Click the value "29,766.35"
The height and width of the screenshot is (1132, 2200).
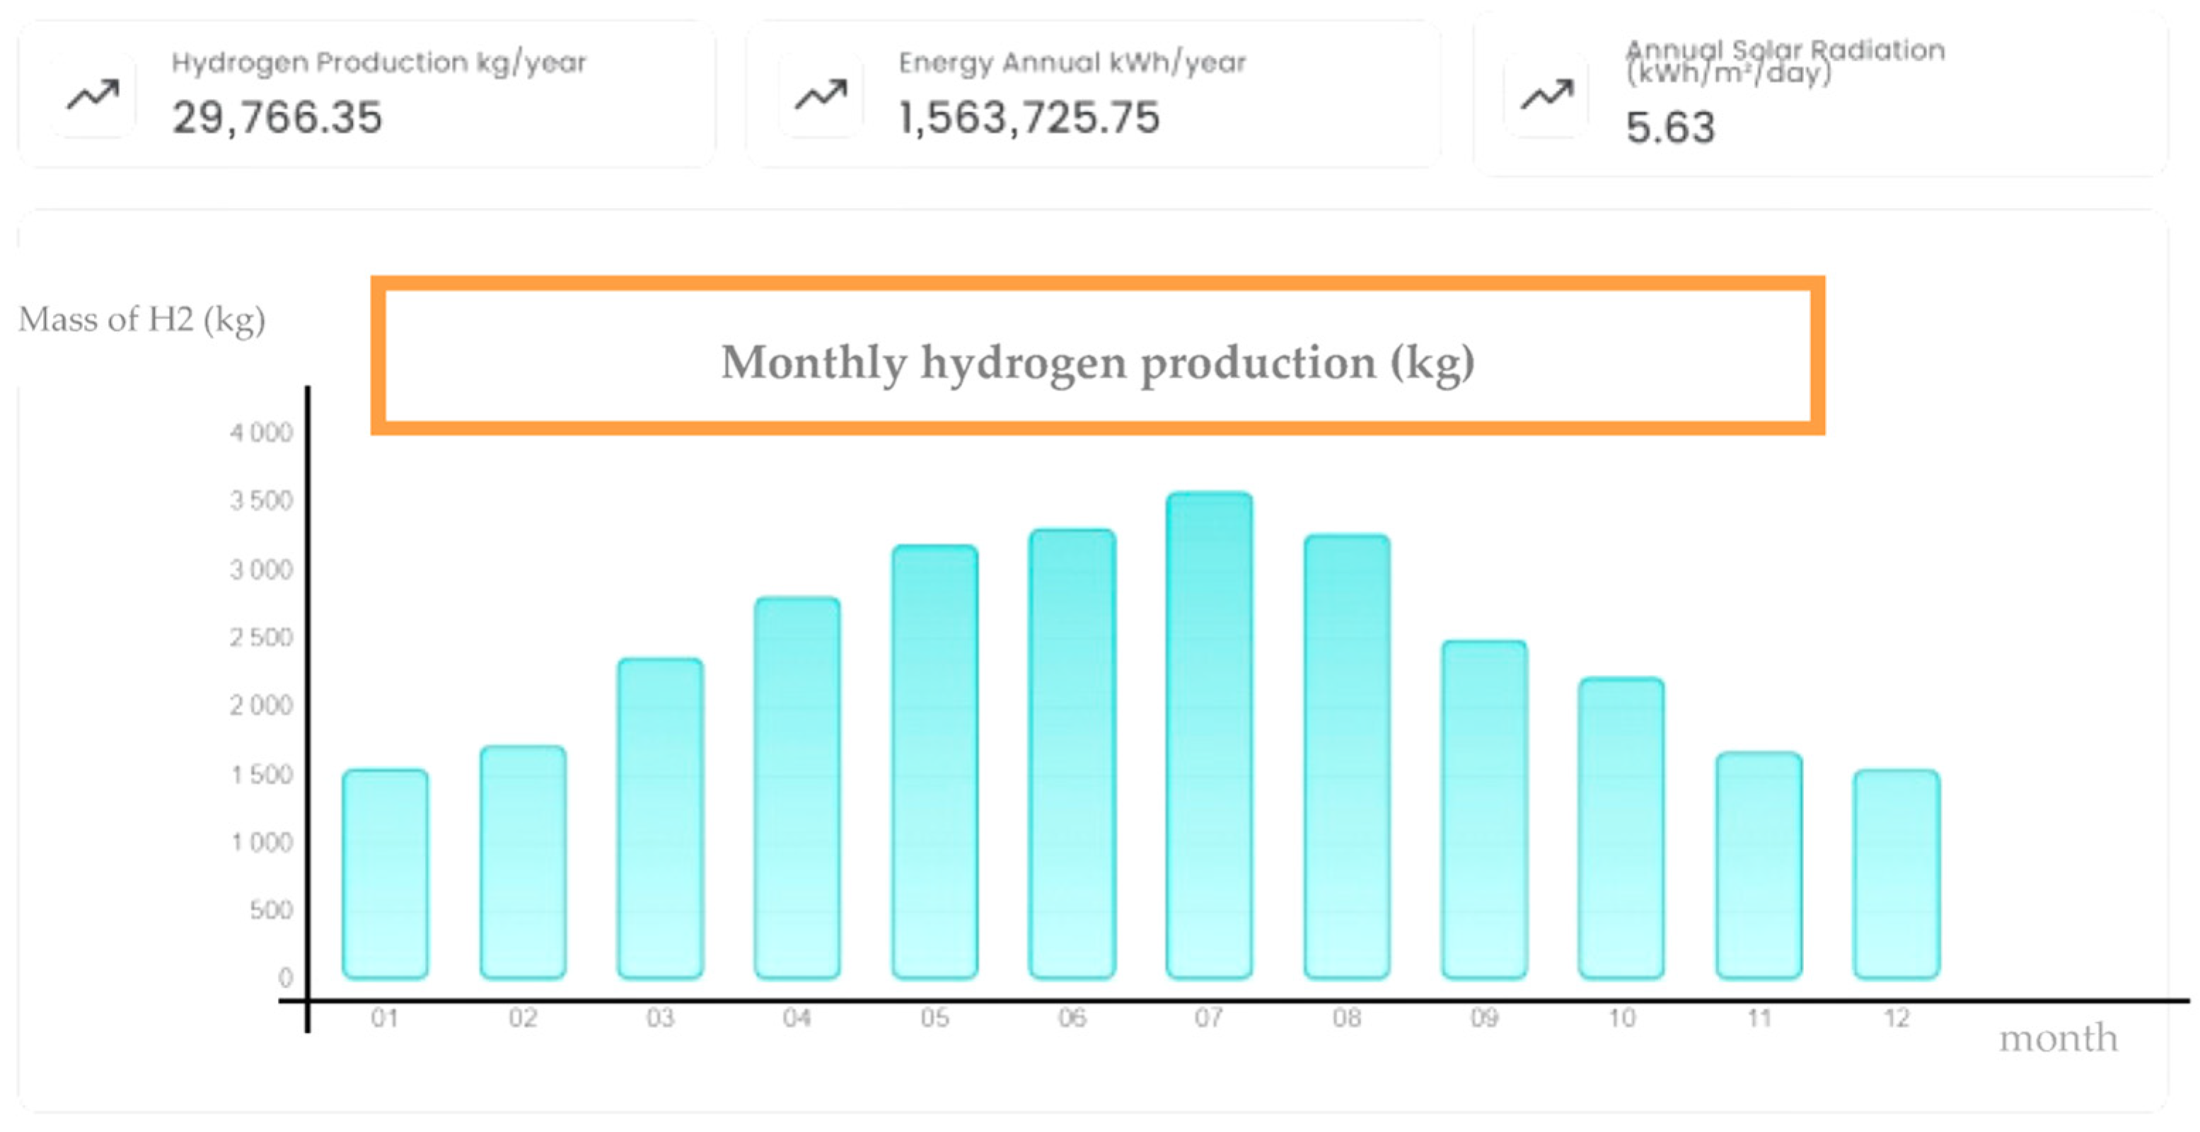277,117
